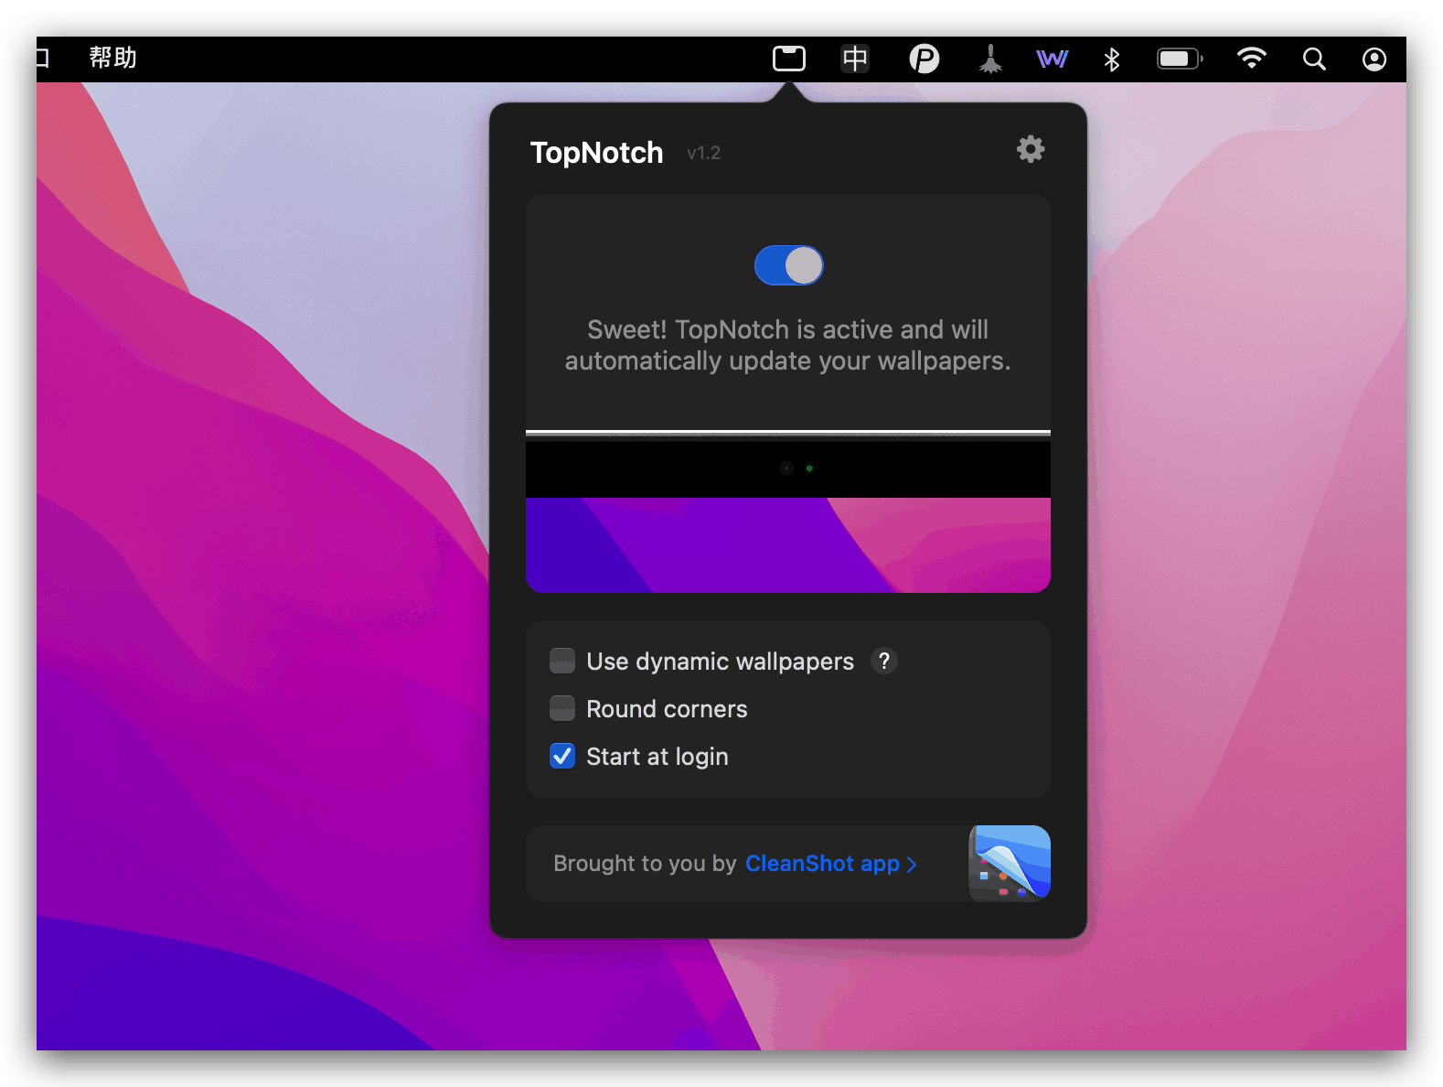Click the 'Sweet! TopNotch is active' message
The height and width of the screenshot is (1087, 1443).
[x=788, y=345]
